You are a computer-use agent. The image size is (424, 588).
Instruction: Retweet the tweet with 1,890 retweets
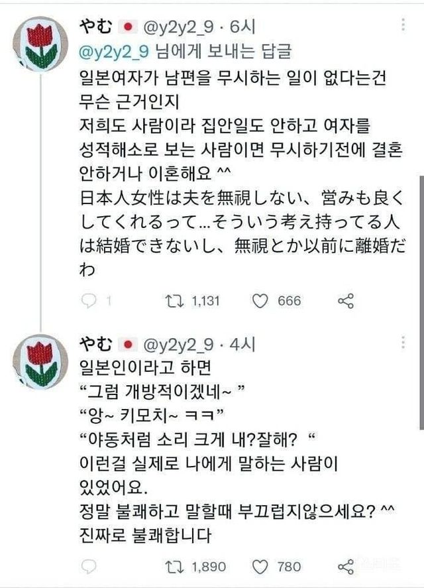[x=174, y=566]
